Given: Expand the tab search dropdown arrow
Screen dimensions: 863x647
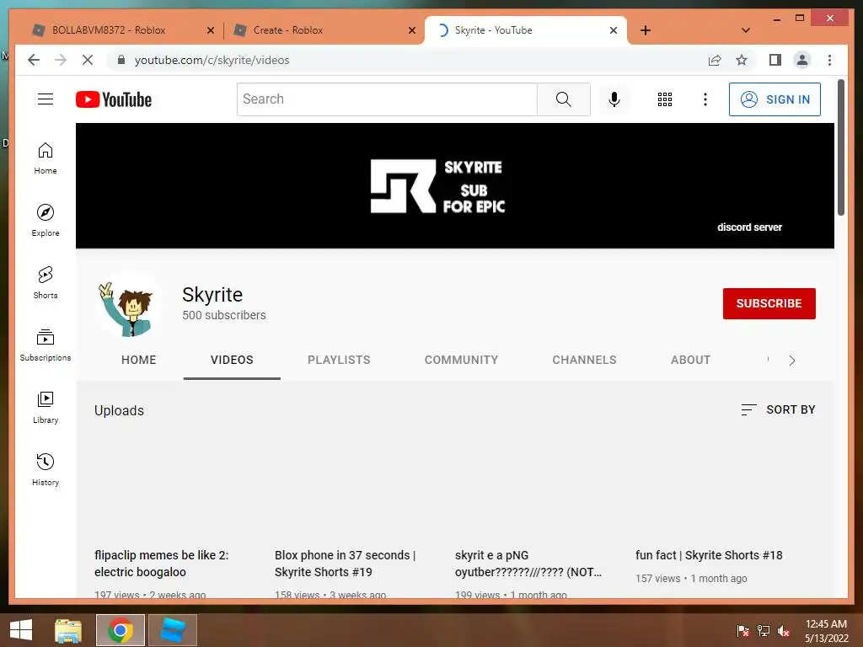Looking at the screenshot, I should pos(746,30).
